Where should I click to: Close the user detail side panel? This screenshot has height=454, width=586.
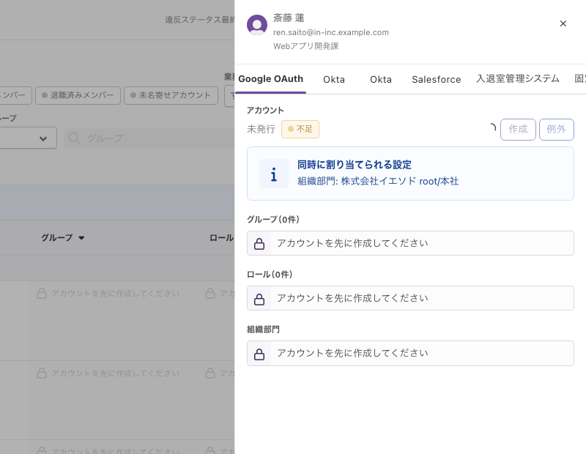coord(563,23)
